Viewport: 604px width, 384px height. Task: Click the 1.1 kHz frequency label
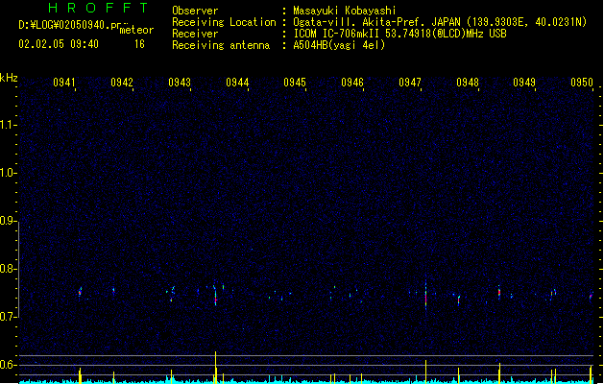7,125
